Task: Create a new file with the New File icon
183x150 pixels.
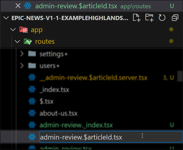Action: [137, 18]
